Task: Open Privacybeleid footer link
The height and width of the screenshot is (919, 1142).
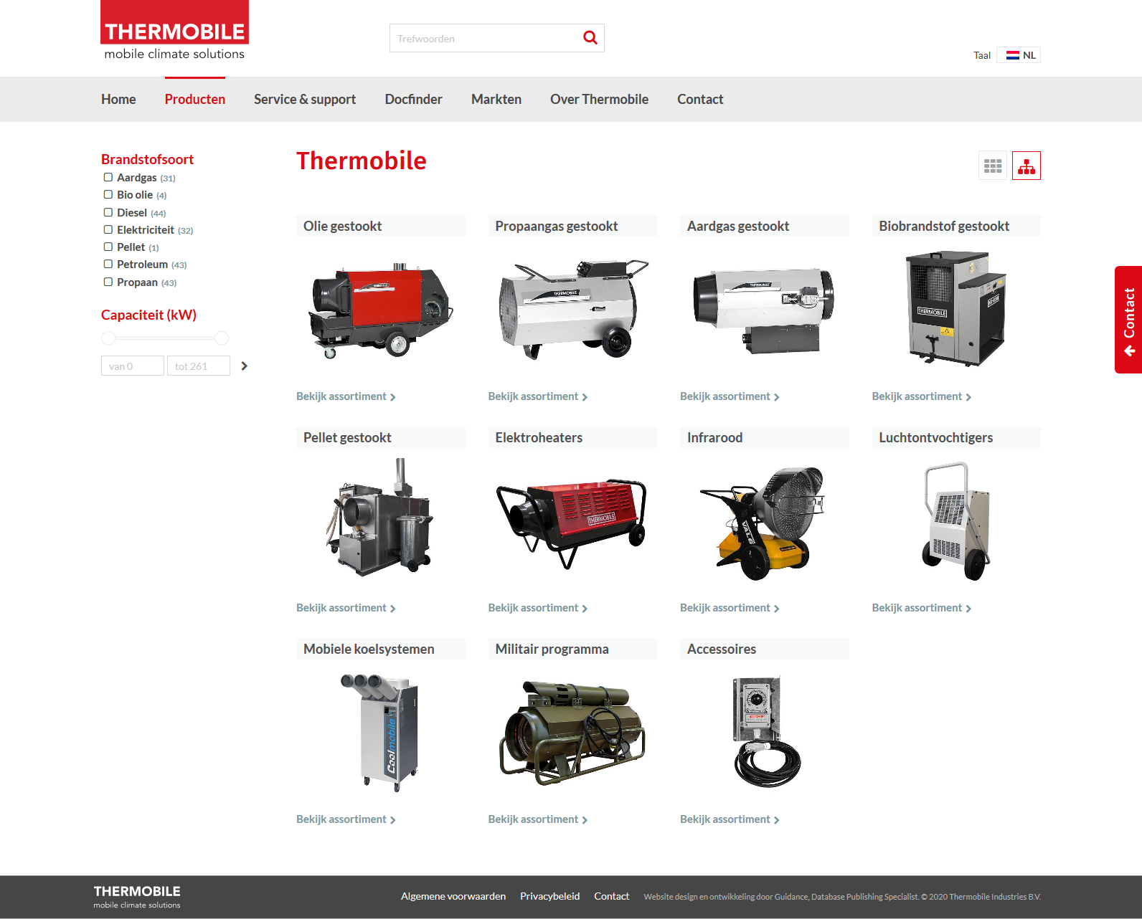Action: 550,896
